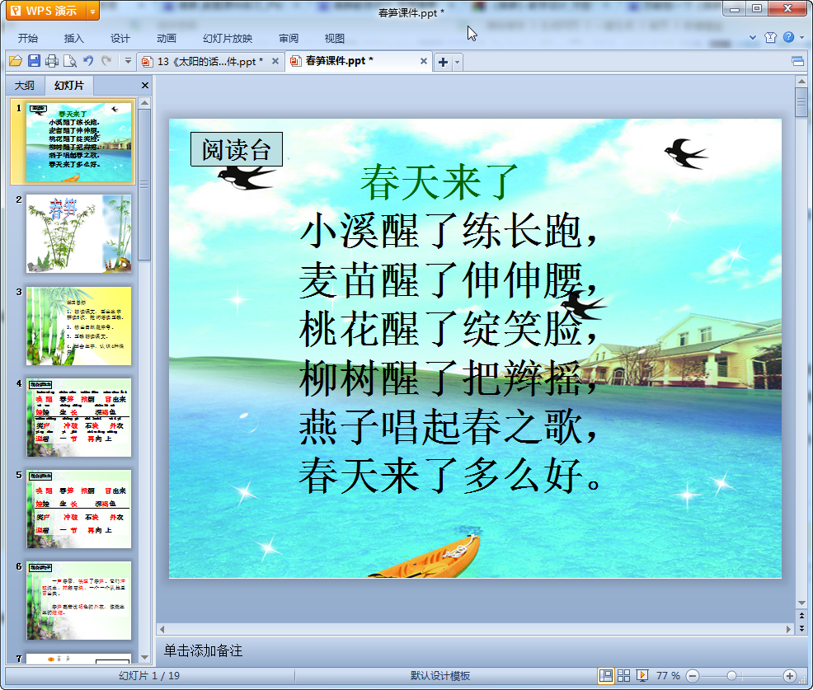Click the line 燕子唱起春之歌
813x690 pixels.
448,427
